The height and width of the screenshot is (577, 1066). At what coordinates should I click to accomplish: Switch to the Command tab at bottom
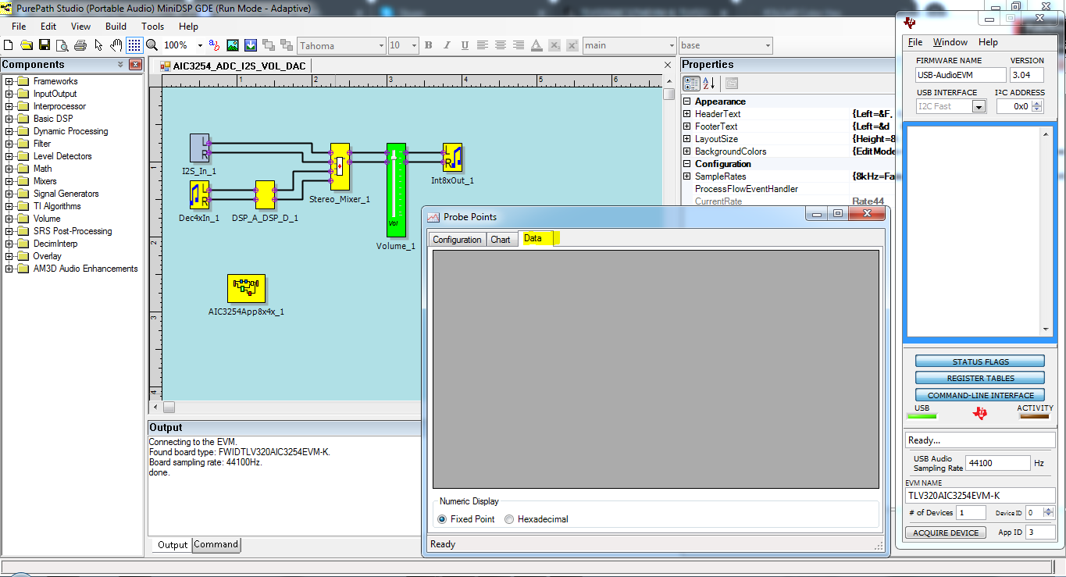coord(216,545)
